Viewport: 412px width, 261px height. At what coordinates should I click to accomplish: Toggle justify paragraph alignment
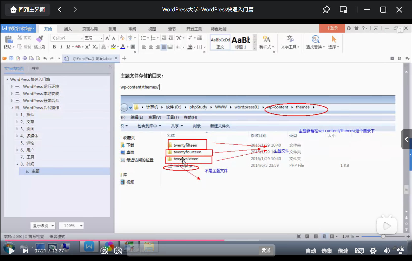[x=164, y=47]
